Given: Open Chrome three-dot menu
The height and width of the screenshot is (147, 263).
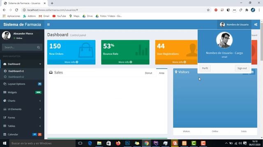Looking at the screenshot, I should point(259,10).
